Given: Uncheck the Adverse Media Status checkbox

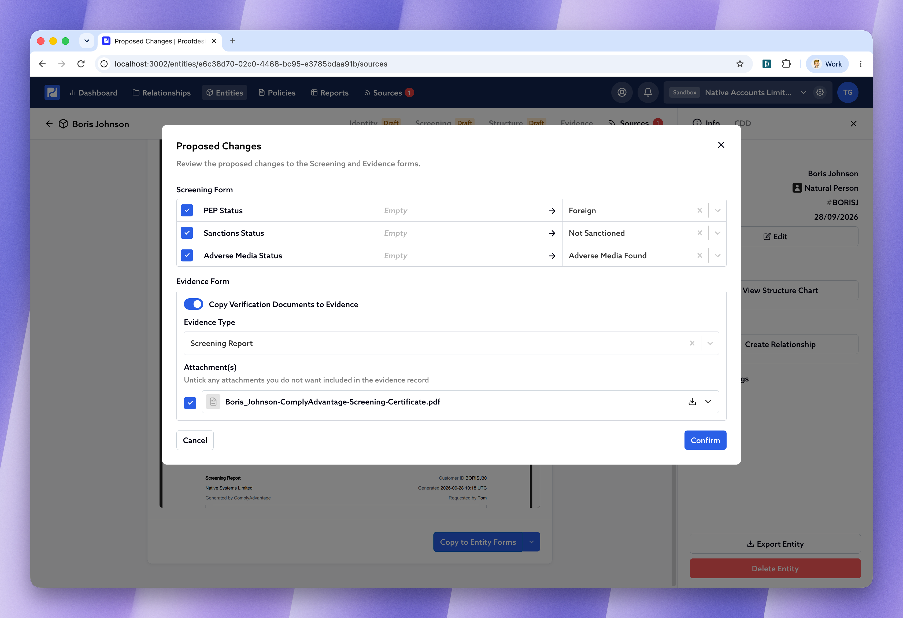Looking at the screenshot, I should (x=187, y=255).
